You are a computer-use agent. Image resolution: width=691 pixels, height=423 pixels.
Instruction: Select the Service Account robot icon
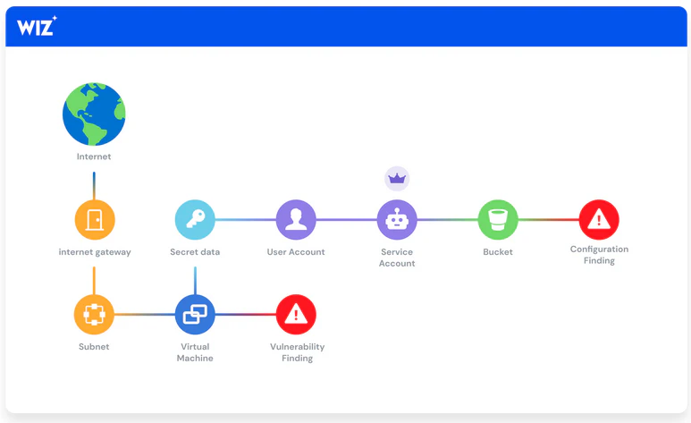click(397, 220)
